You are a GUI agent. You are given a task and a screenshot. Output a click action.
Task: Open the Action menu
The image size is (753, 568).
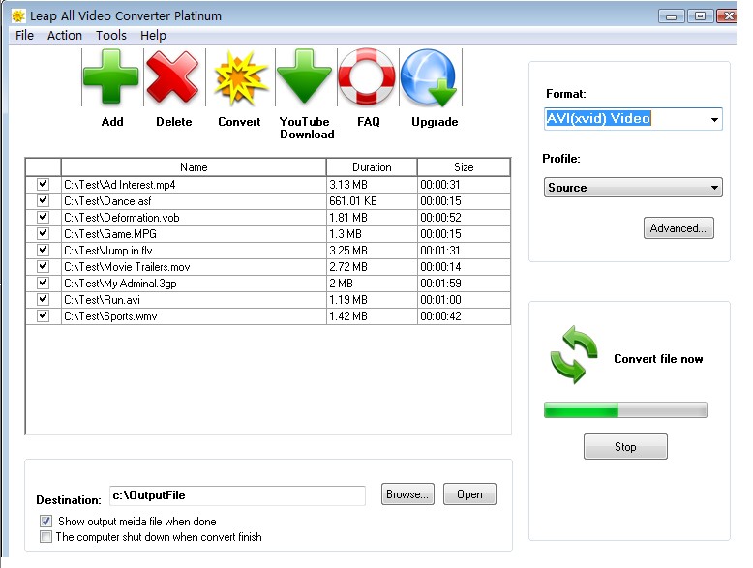(65, 36)
